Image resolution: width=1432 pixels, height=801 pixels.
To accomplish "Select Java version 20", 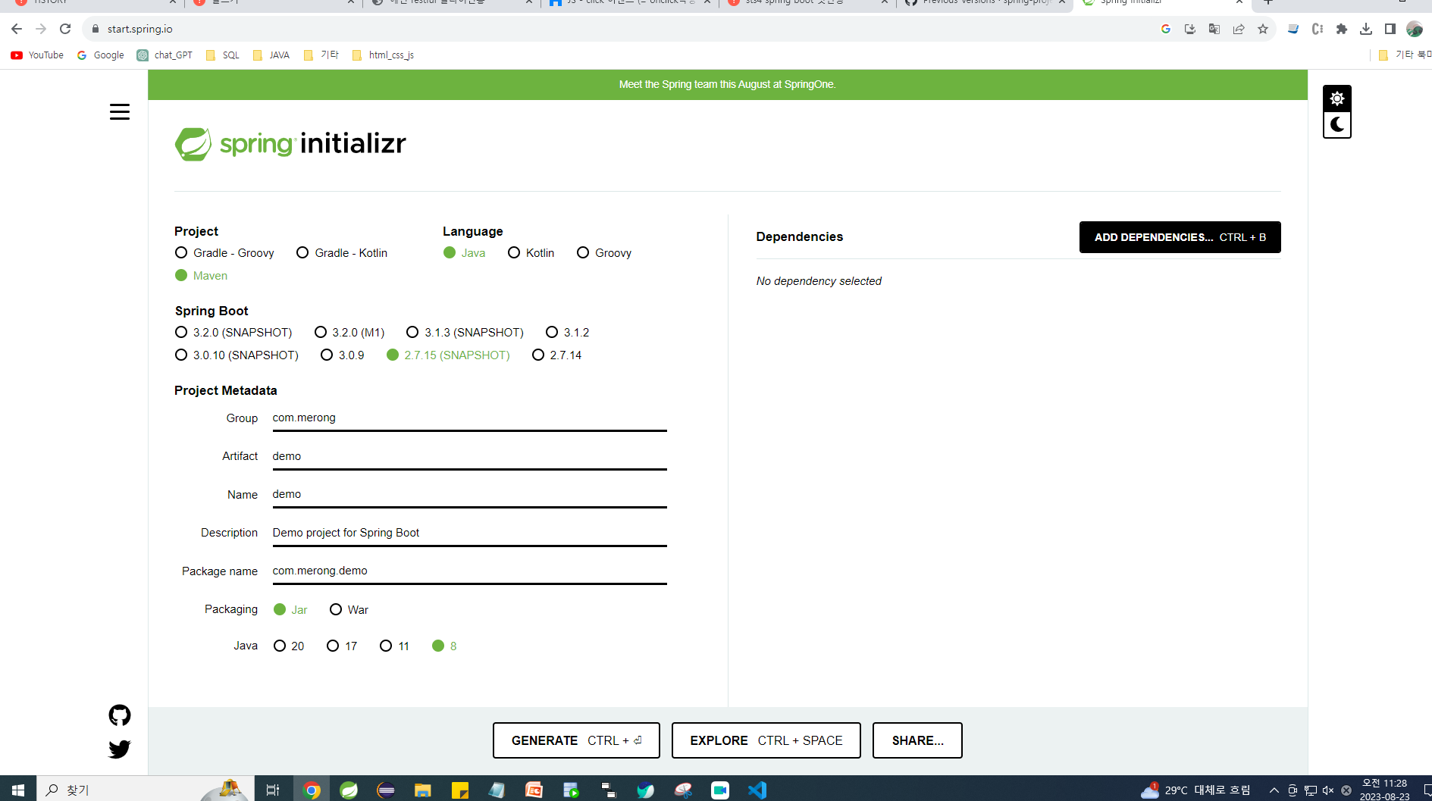I will [x=289, y=646].
